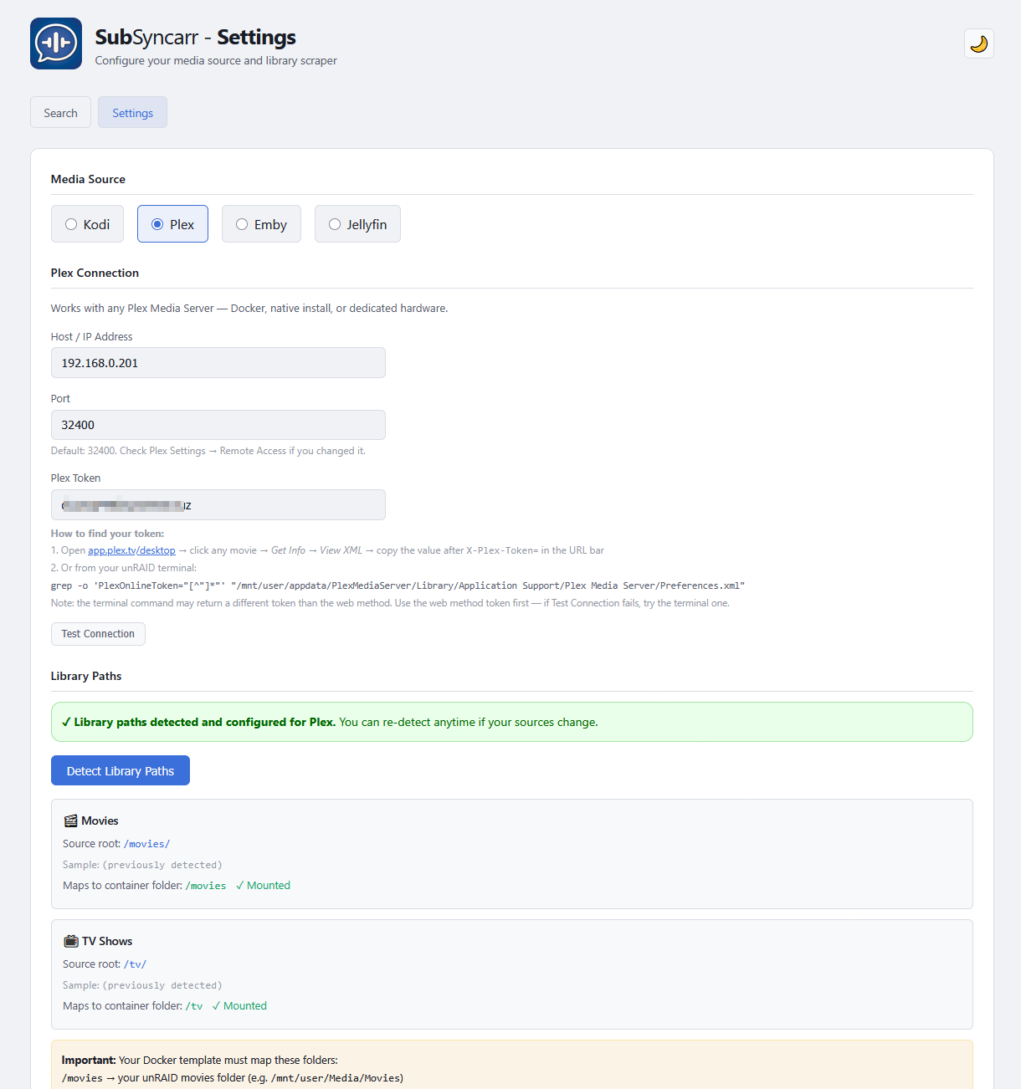This screenshot has height=1089, width=1021.
Task: Toggle dark mode with moon icon
Action: (x=978, y=43)
